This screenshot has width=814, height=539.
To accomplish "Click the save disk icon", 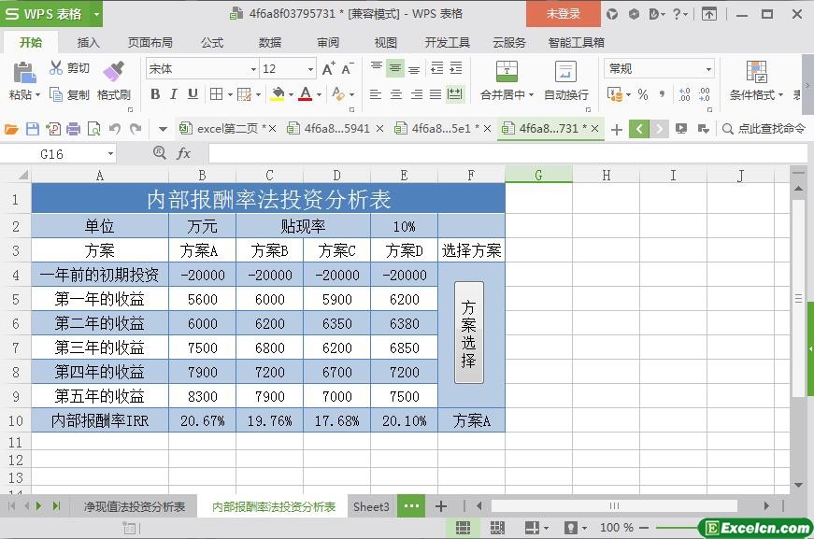I will 32,129.
